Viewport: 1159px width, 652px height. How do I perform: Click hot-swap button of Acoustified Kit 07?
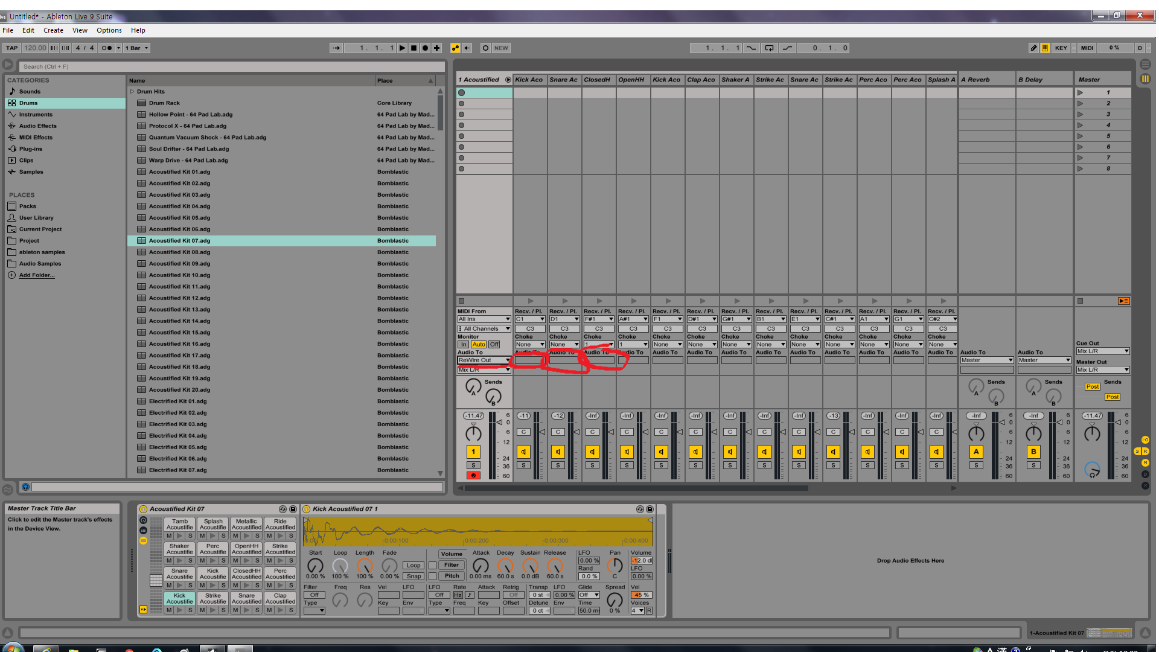click(283, 509)
